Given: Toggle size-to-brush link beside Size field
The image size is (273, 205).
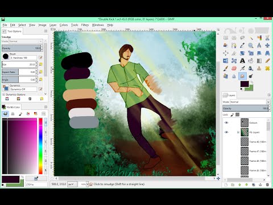Looking at the screenshot, I should pyautogui.click(x=41, y=64).
